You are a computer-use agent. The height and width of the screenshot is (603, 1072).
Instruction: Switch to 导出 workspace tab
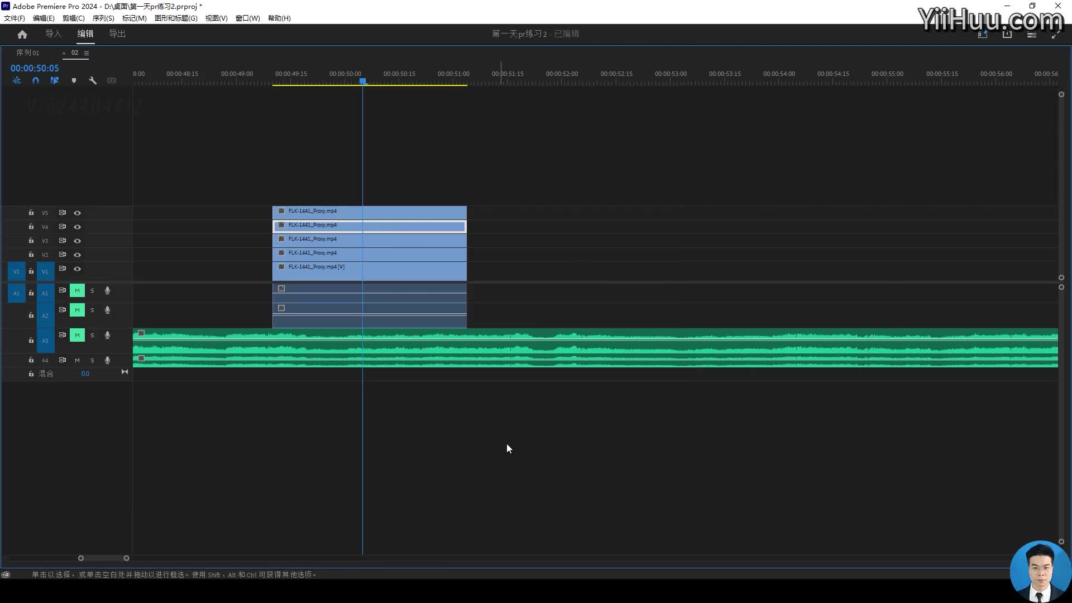click(x=117, y=34)
